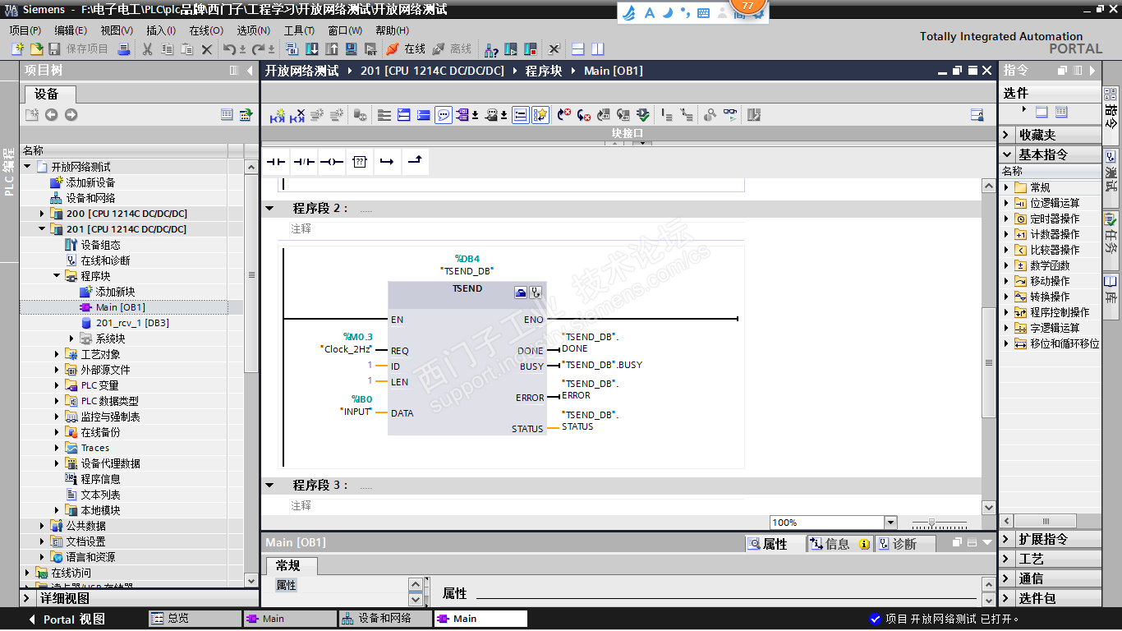
Task: Click the start simulation monitor icon
Action: tap(352, 49)
